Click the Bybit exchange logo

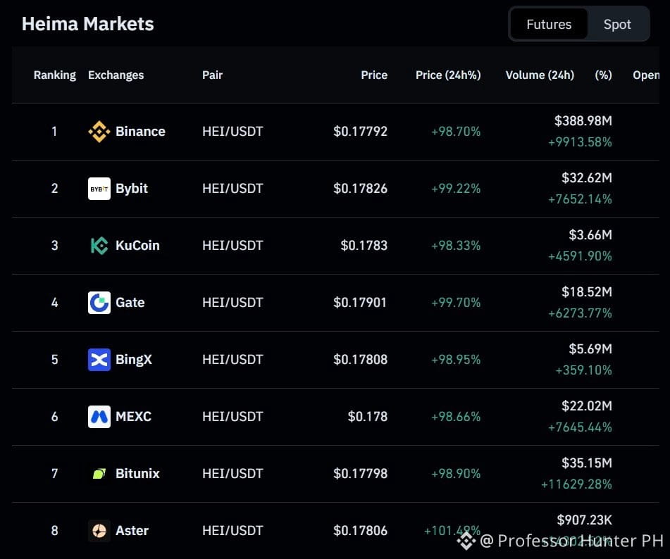(x=99, y=189)
